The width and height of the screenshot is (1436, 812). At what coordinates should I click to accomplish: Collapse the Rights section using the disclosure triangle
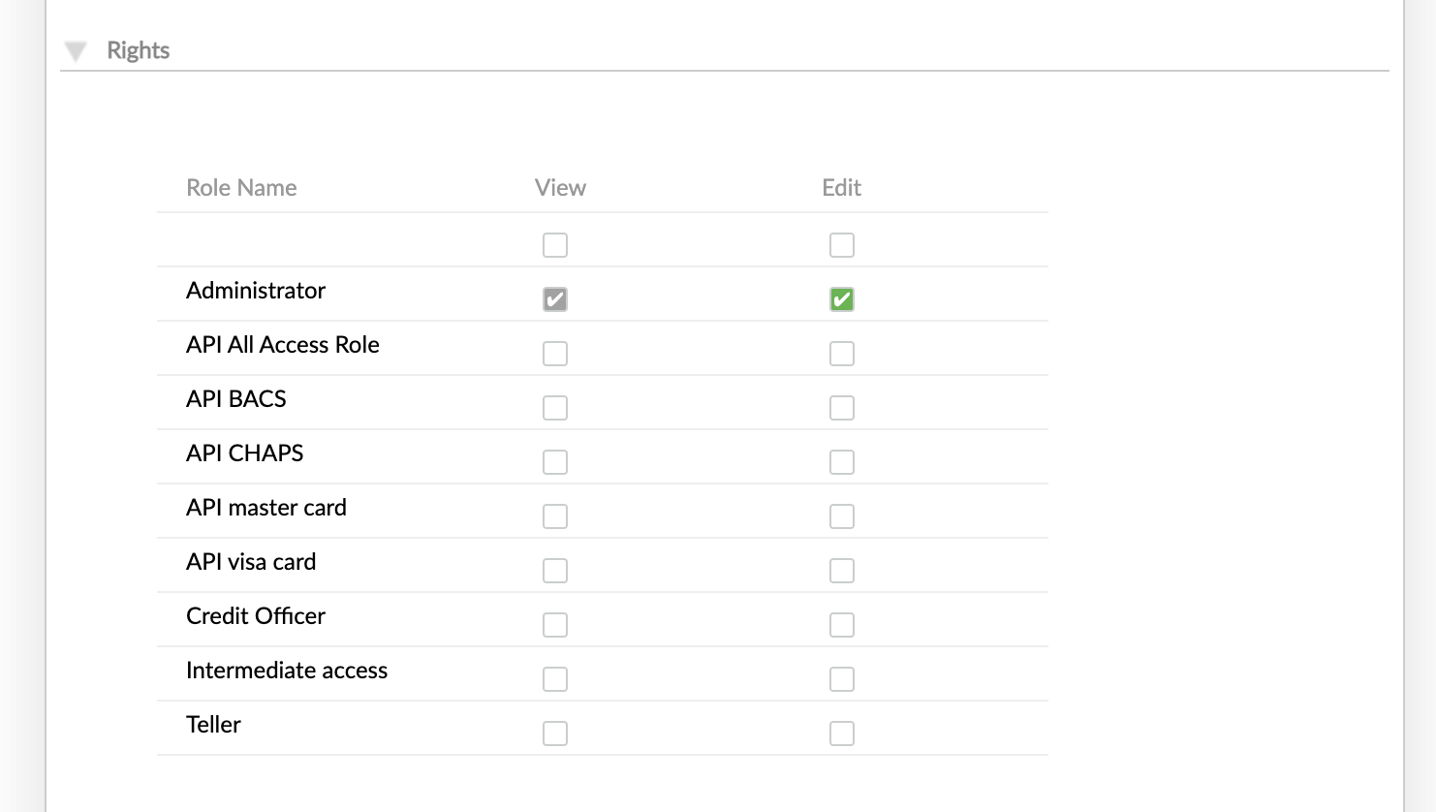(76, 50)
